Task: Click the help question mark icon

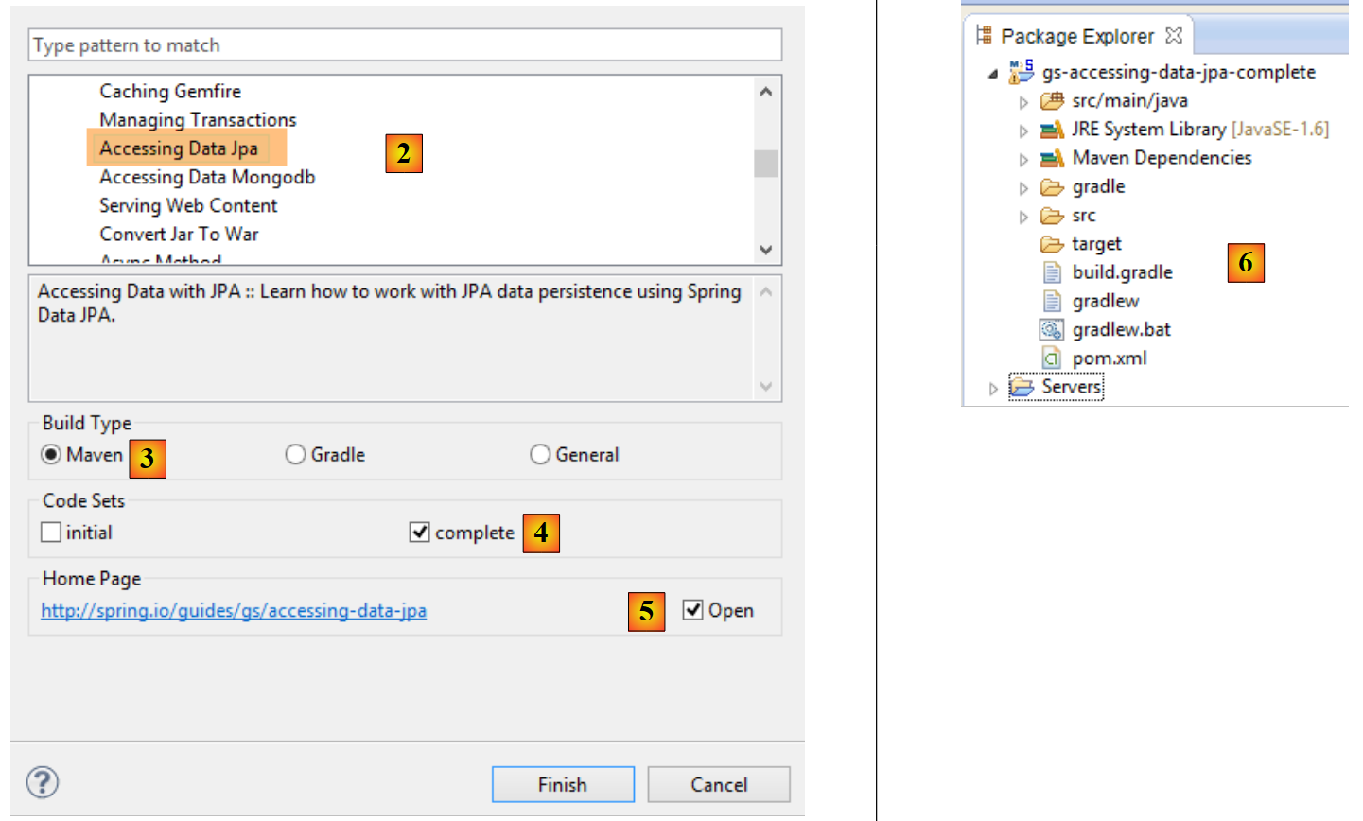Action: [43, 782]
